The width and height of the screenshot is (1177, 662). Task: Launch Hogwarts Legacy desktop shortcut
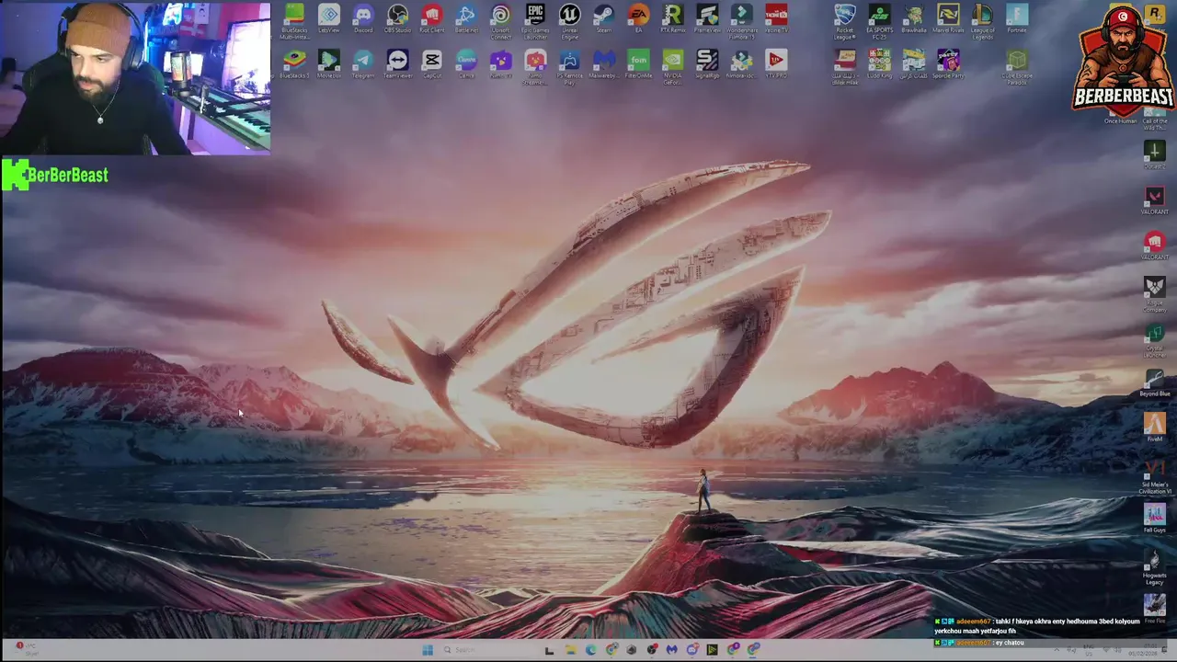pos(1154,566)
